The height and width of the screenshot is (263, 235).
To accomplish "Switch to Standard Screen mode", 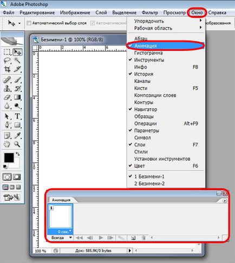I will coord(5,187).
